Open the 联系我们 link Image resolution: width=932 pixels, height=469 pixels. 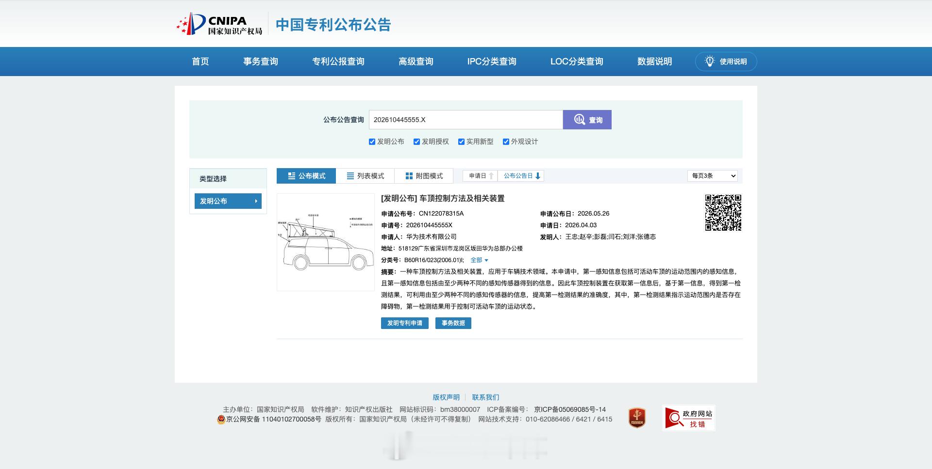coord(485,397)
